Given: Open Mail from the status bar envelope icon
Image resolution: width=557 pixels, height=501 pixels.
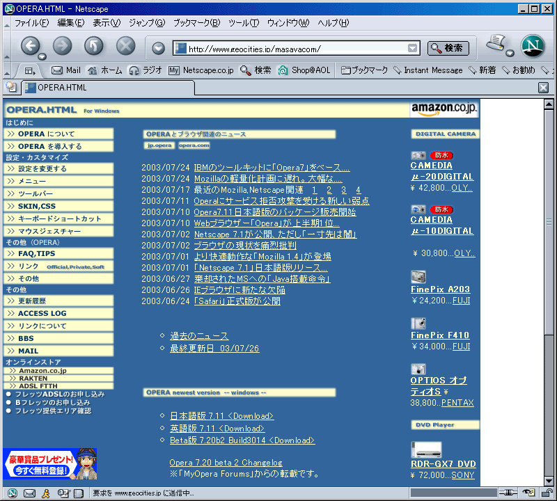Looking at the screenshot, I should tap(29, 493).
